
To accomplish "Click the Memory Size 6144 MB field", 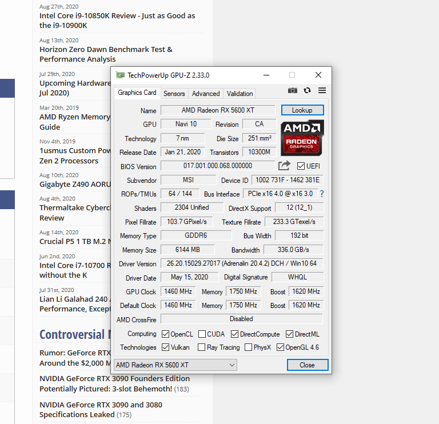I will 187,249.
